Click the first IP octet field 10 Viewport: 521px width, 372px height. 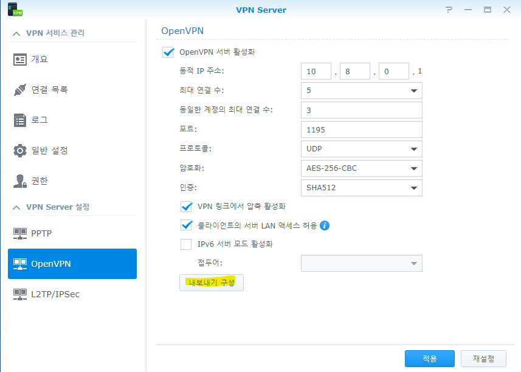click(x=316, y=71)
